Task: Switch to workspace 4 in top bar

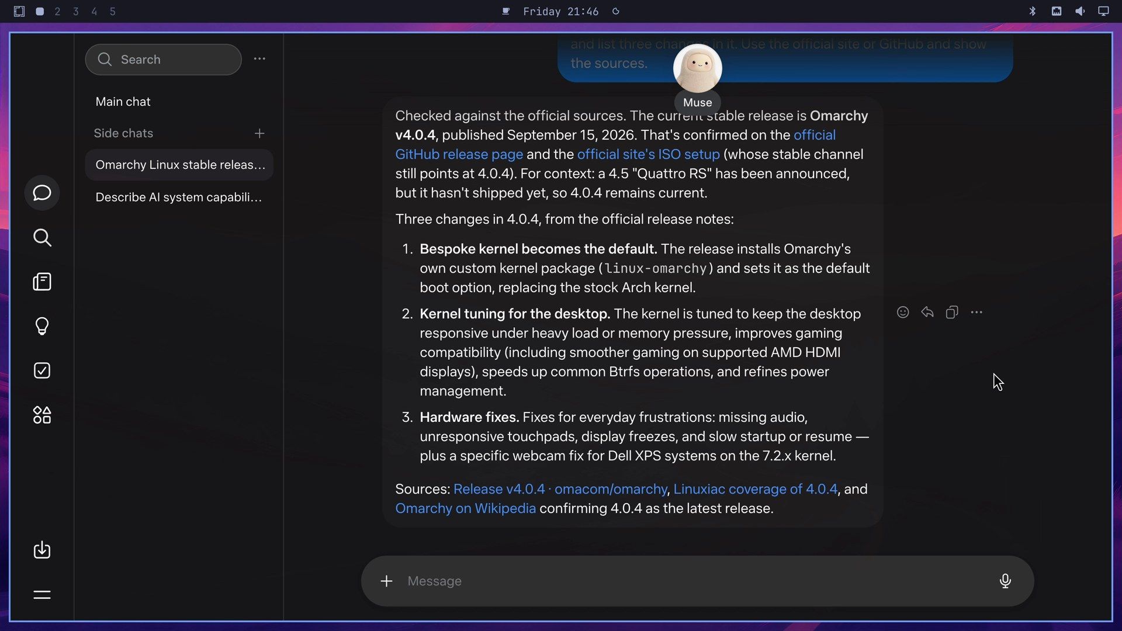Action: point(94,12)
